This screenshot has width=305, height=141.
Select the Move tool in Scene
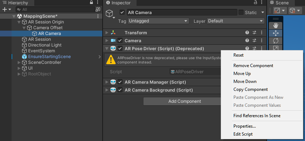point(276,33)
